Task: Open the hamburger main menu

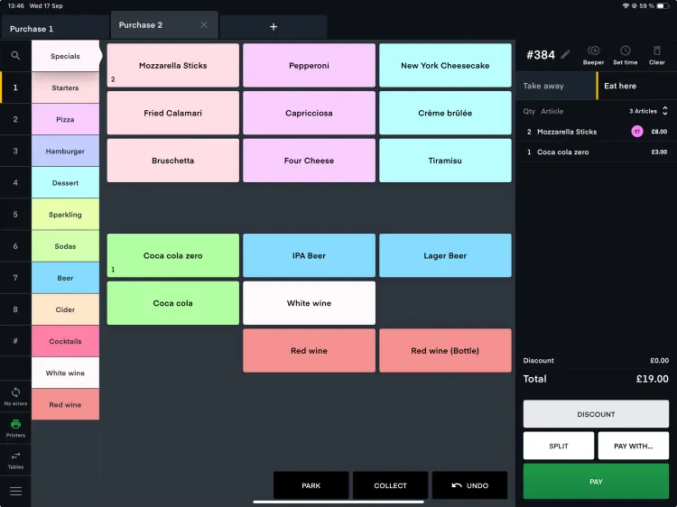Action: [x=15, y=491]
